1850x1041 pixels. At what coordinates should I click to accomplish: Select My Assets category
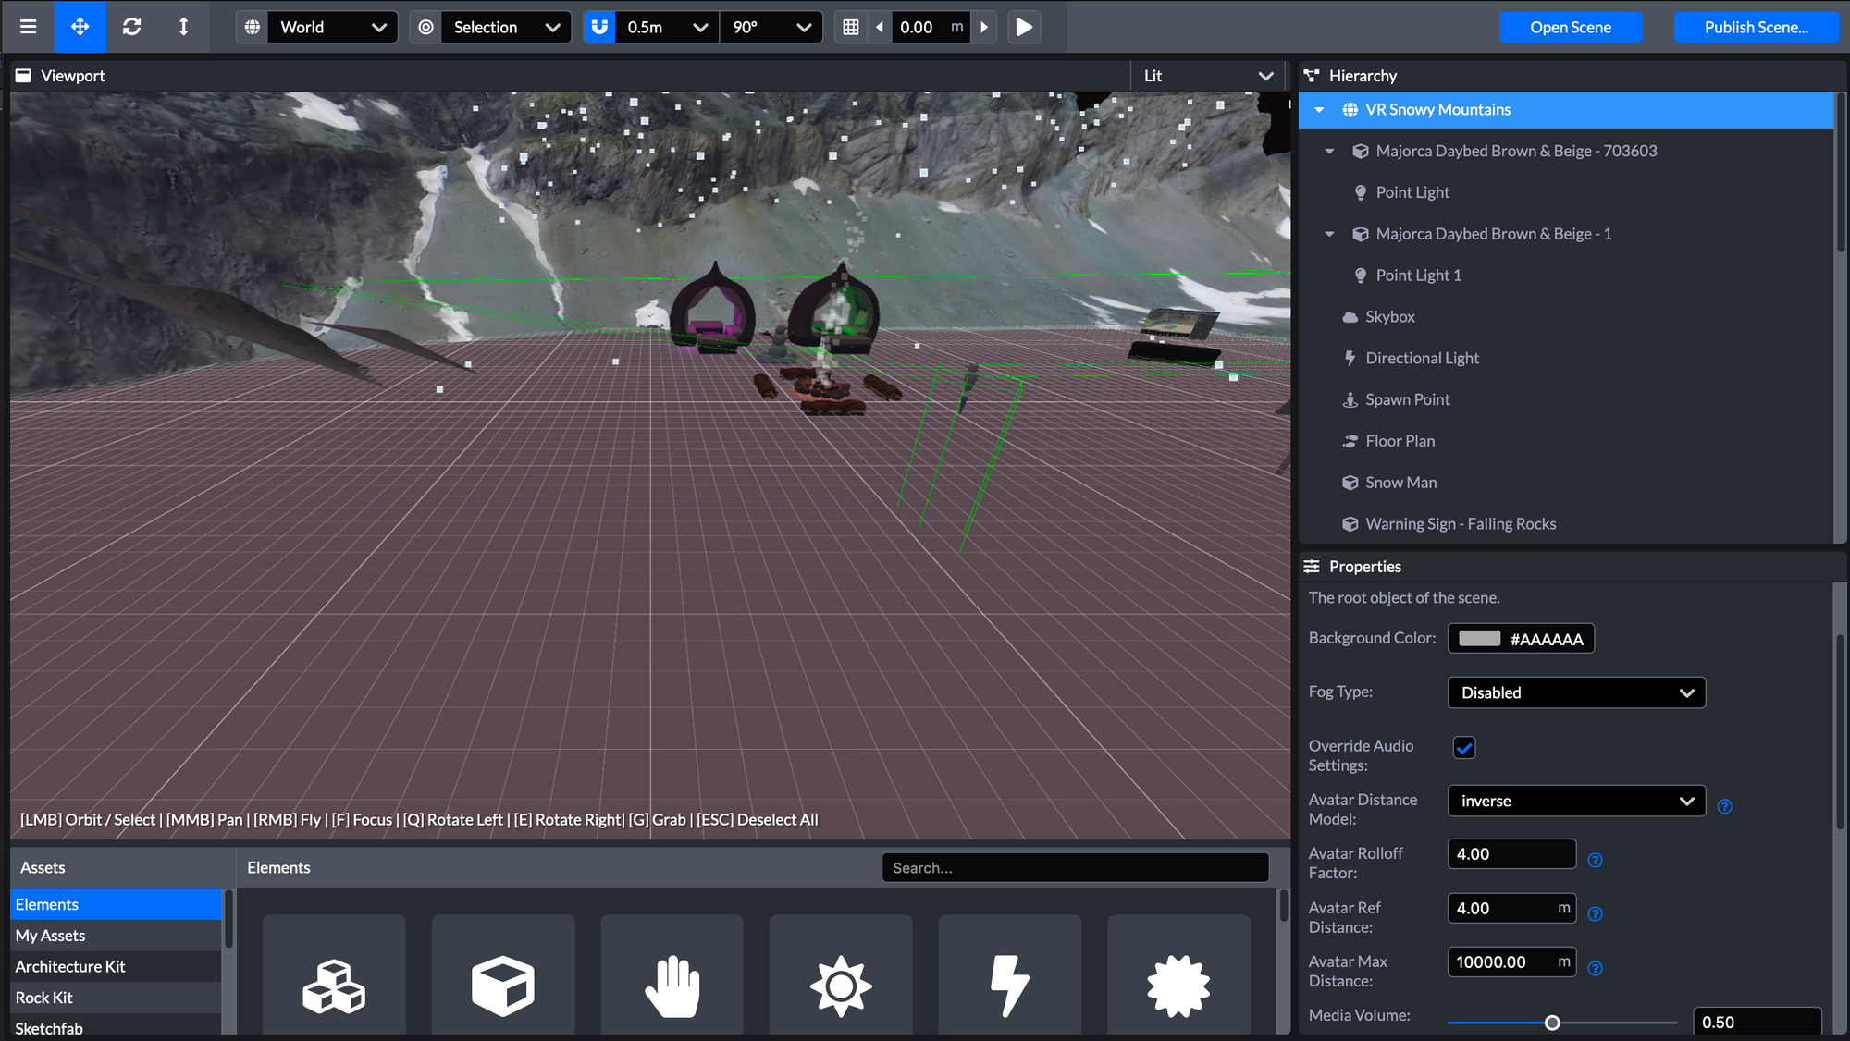click(x=51, y=936)
